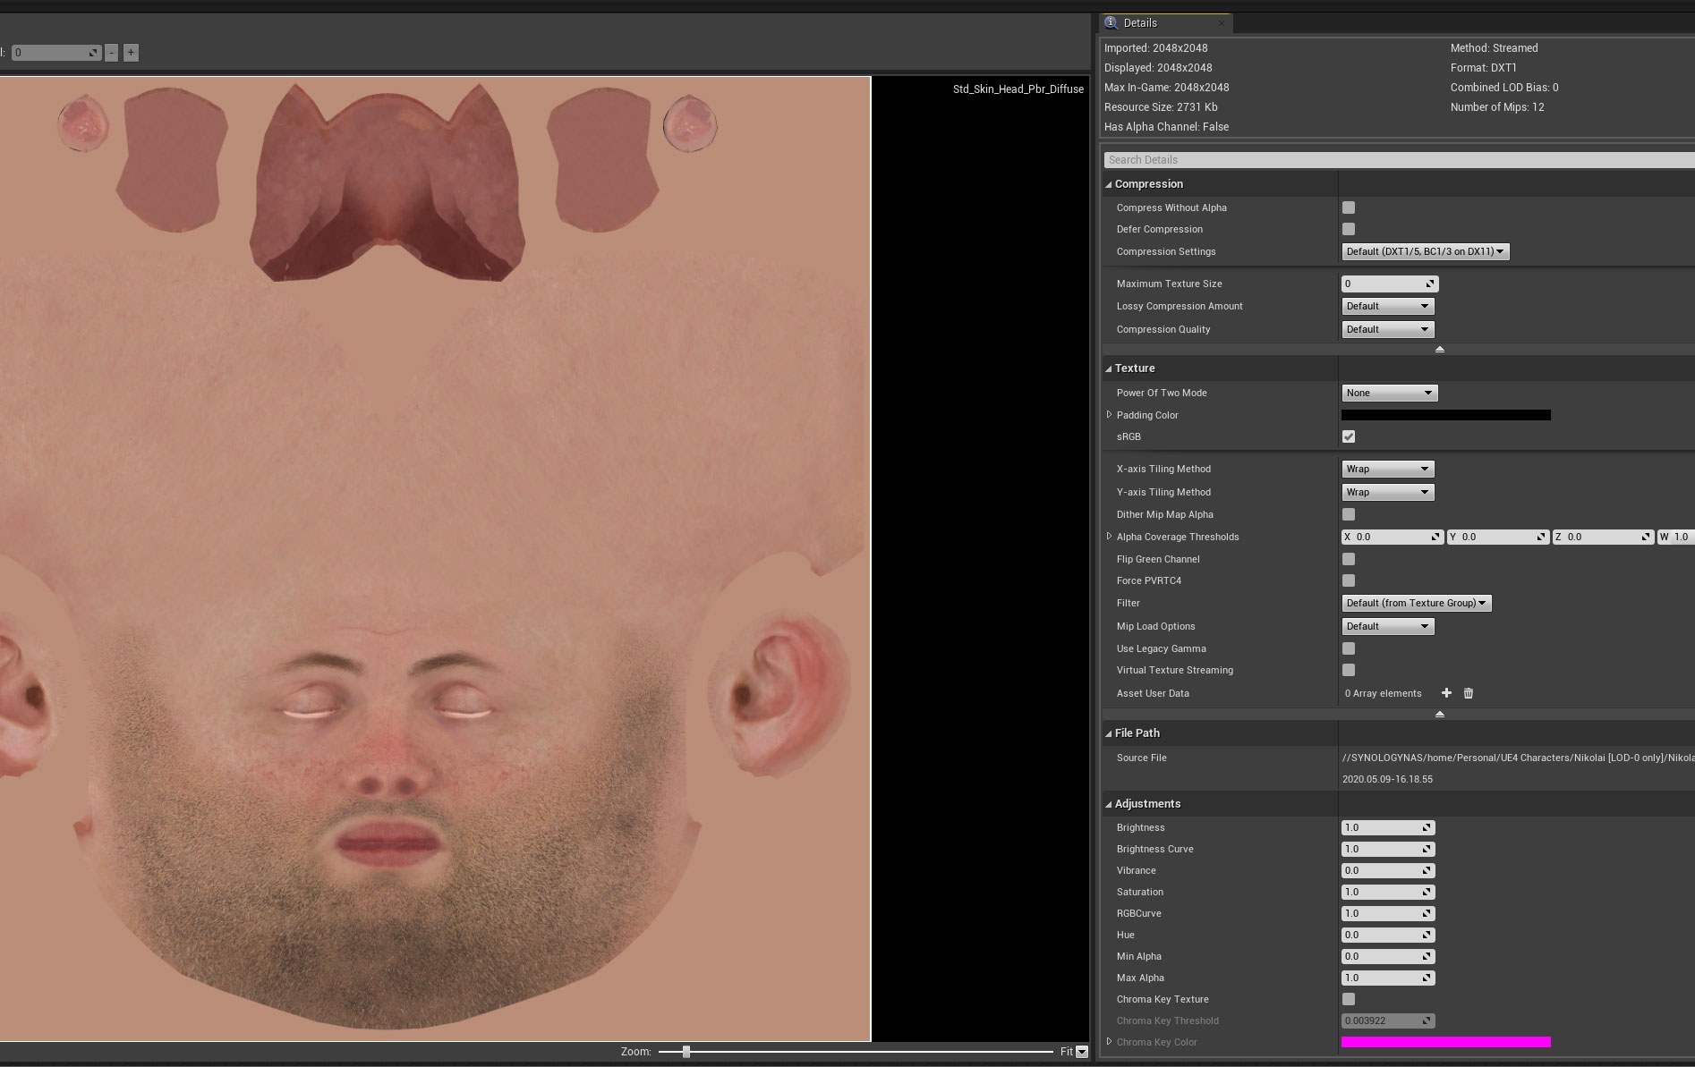Screen dimensions: 1695x1067
Task: Click the Brightness value field
Action: pos(1387,827)
